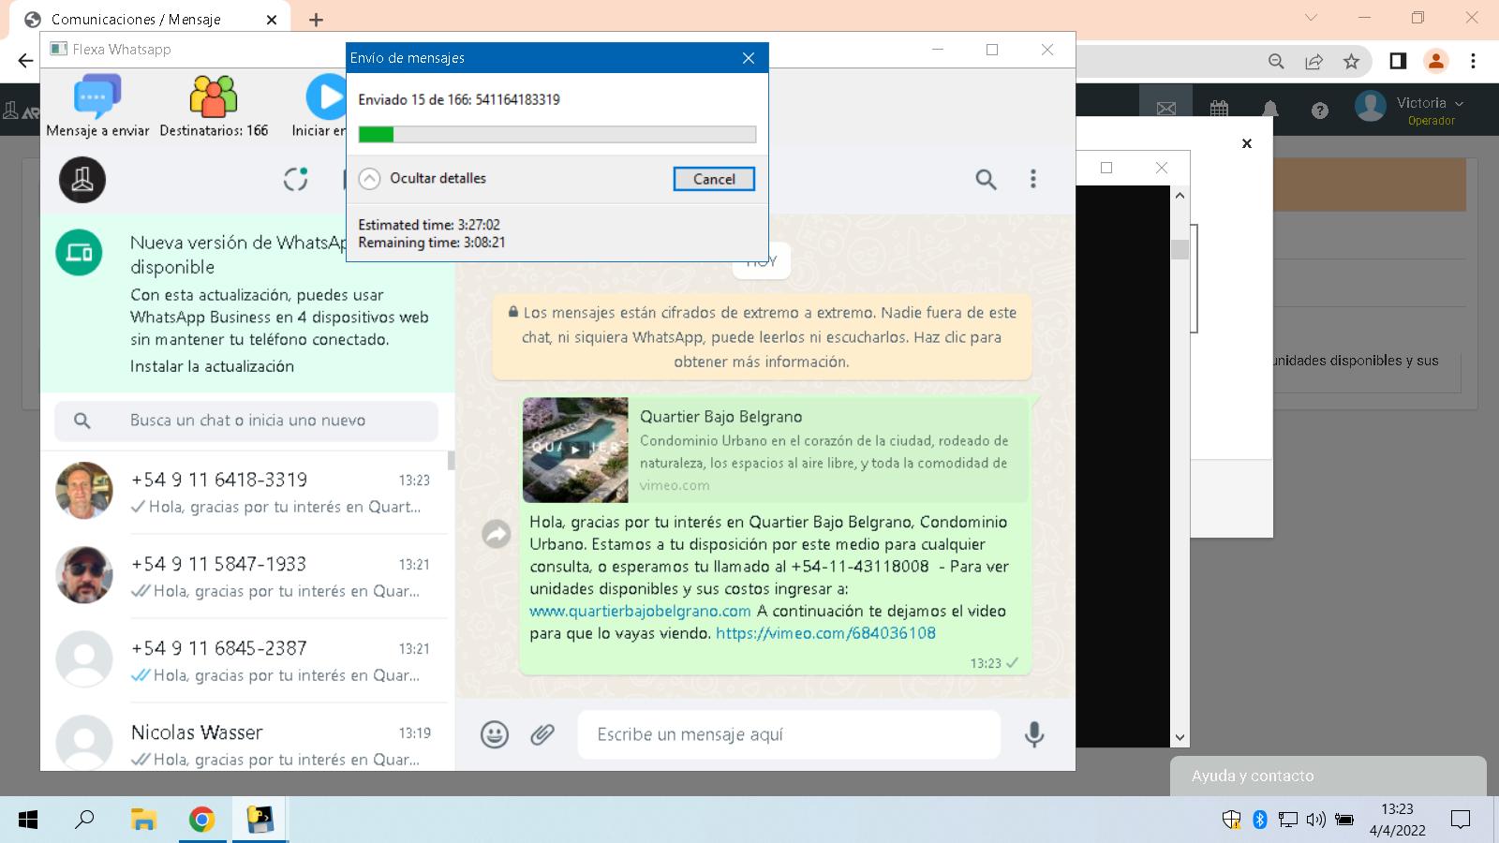Open Windows notification center
Viewport: 1499px width, 843px height.
pyautogui.click(x=1461, y=820)
